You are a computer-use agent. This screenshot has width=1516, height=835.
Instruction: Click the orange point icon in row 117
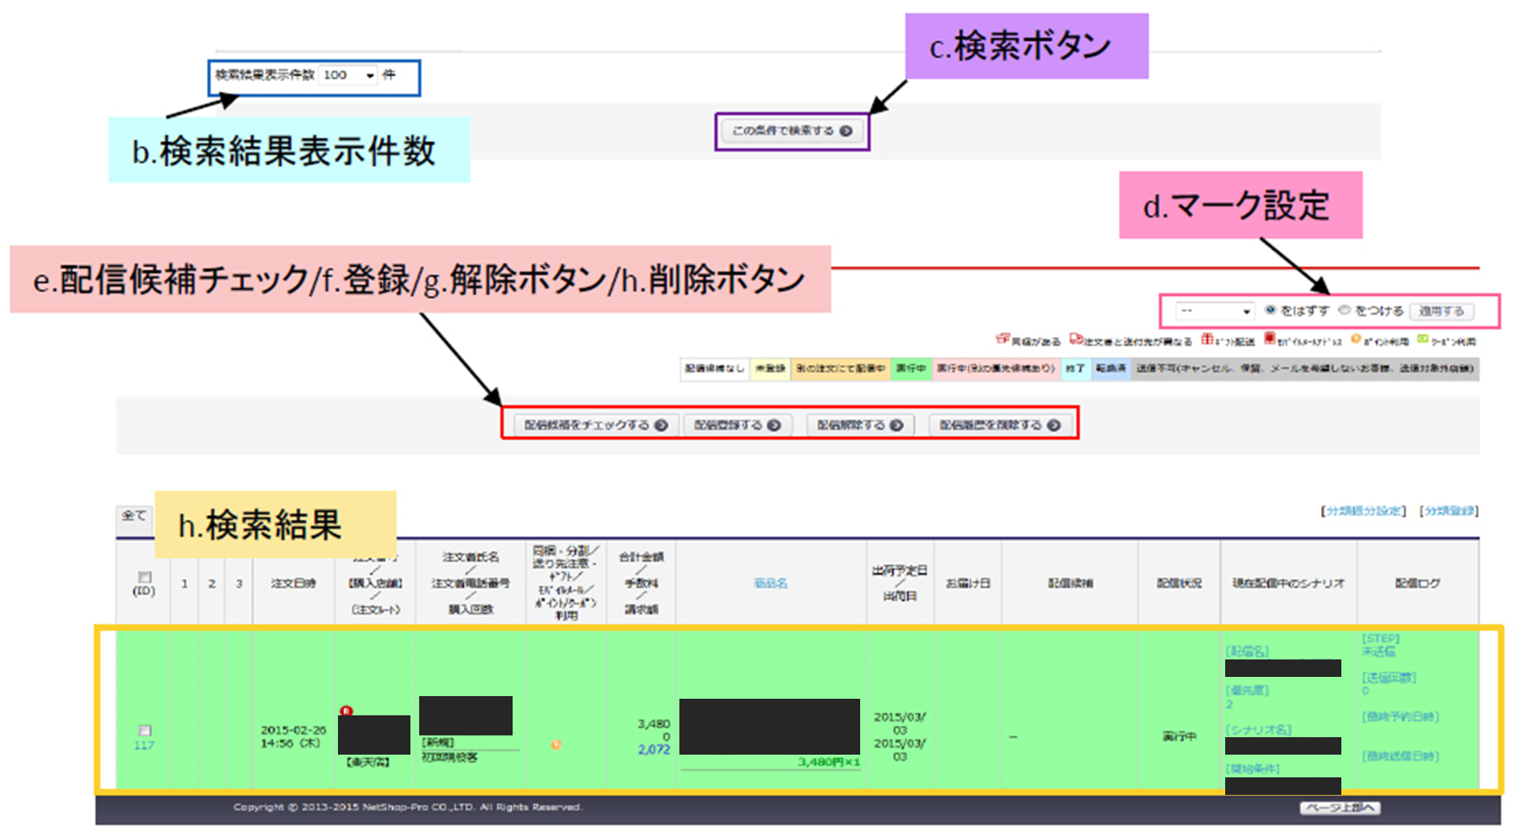tap(555, 745)
